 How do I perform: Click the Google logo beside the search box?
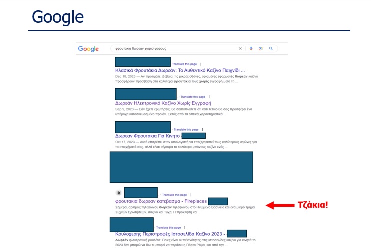pyautogui.click(x=88, y=49)
